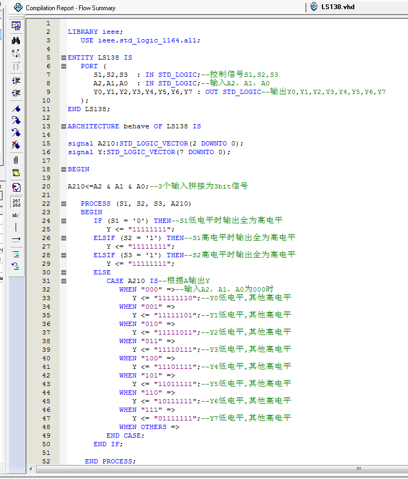Viewport: 408px width, 479px height.
Task: Increase indent of selected code
Action: (16, 81)
